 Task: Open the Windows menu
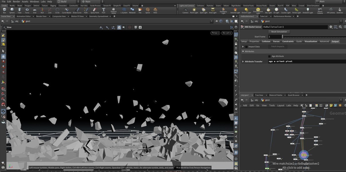click(x=34, y=2)
